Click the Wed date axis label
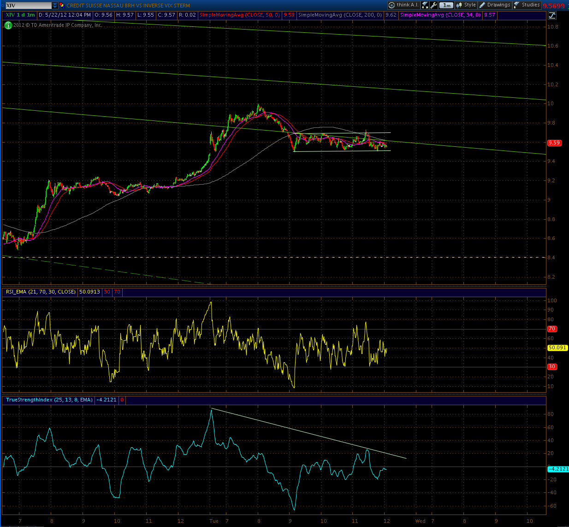 click(x=421, y=521)
